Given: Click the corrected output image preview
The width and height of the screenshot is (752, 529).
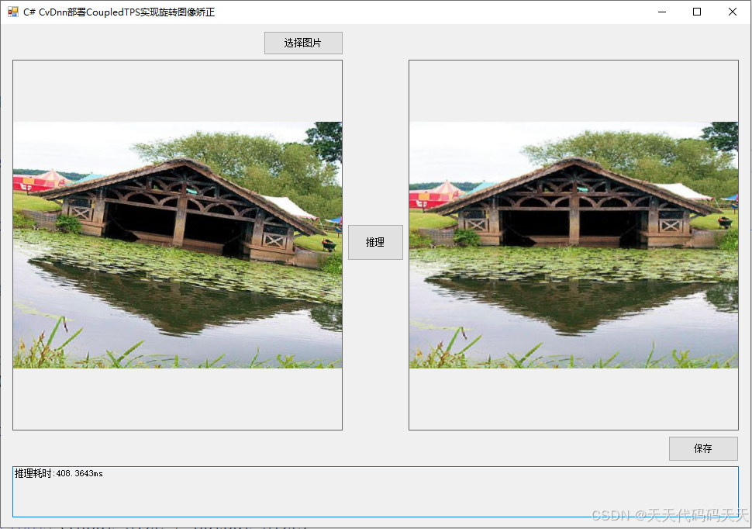Looking at the screenshot, I should [x=574, y=245].
